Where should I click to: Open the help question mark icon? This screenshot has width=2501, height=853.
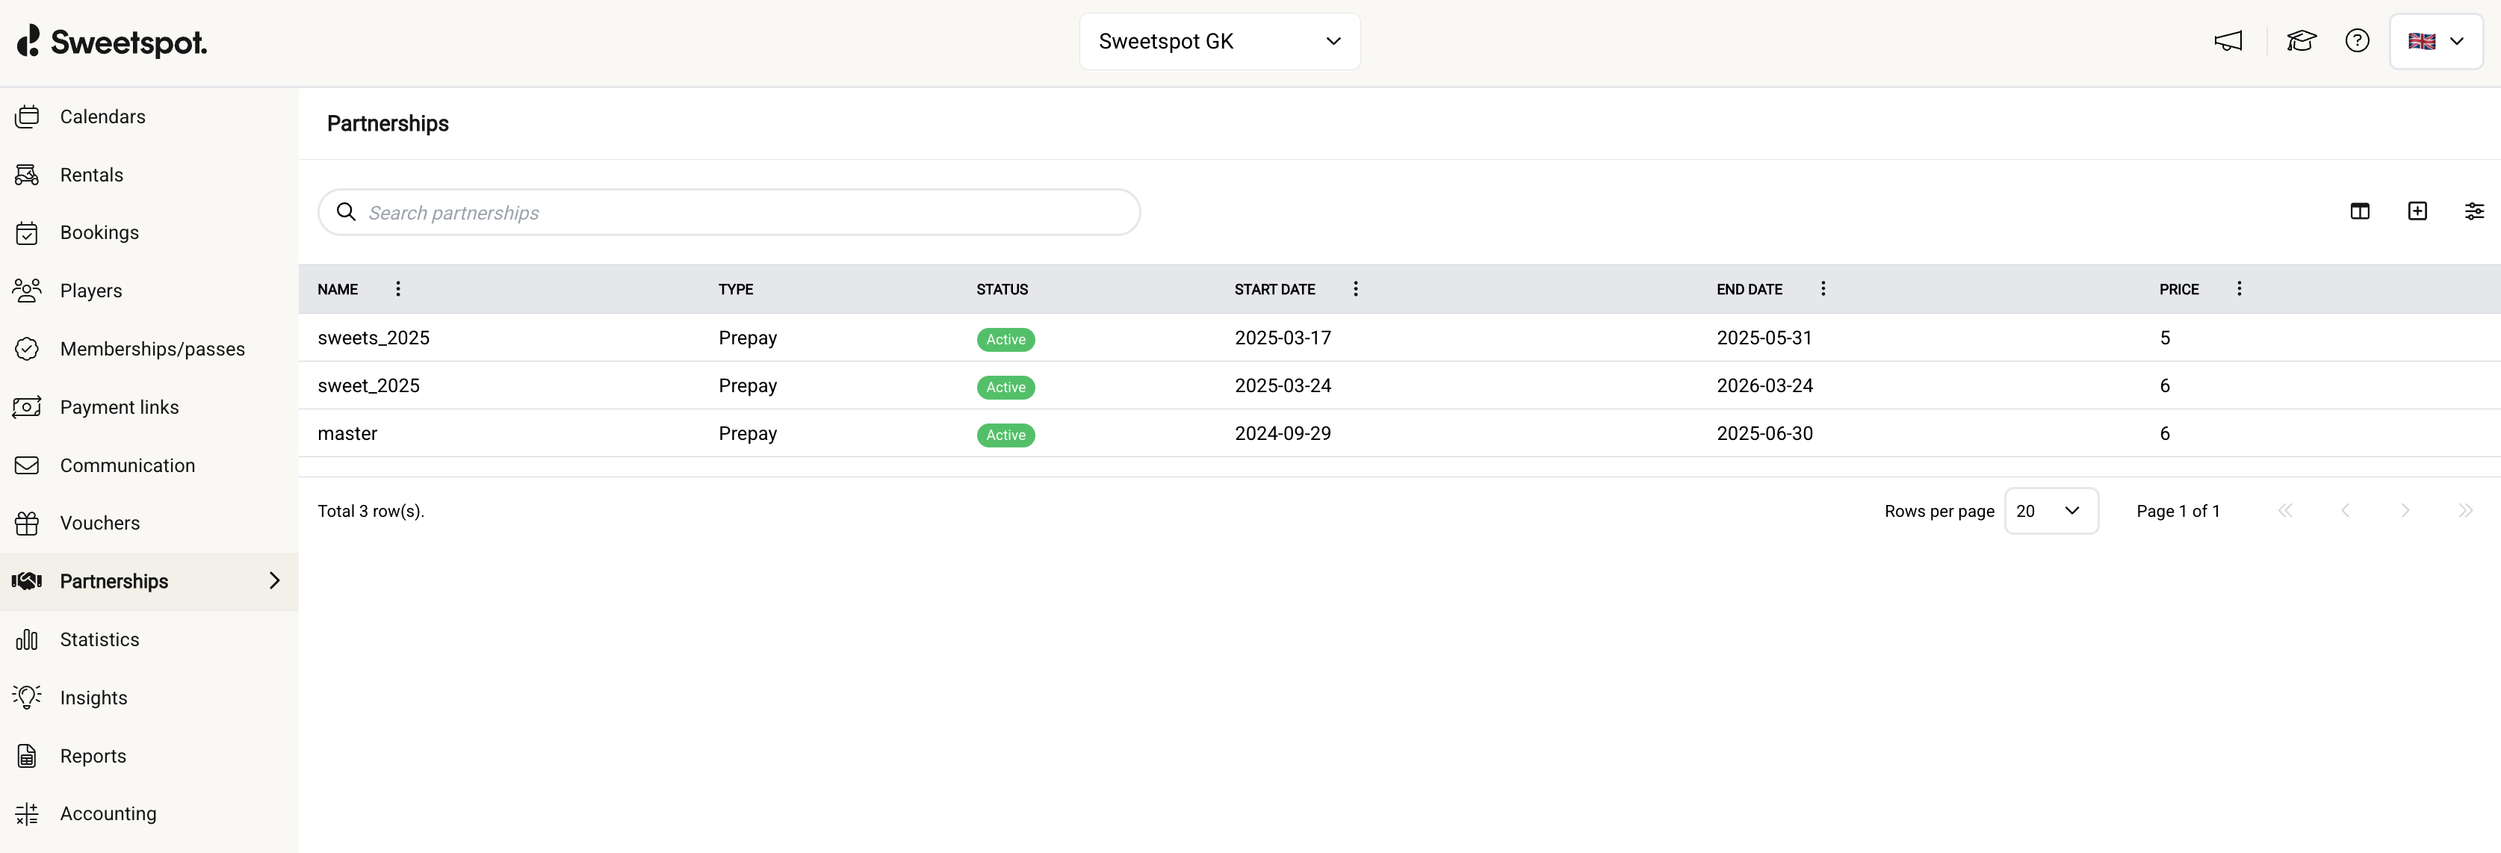pyautogui.click(x=2358, y=41)
